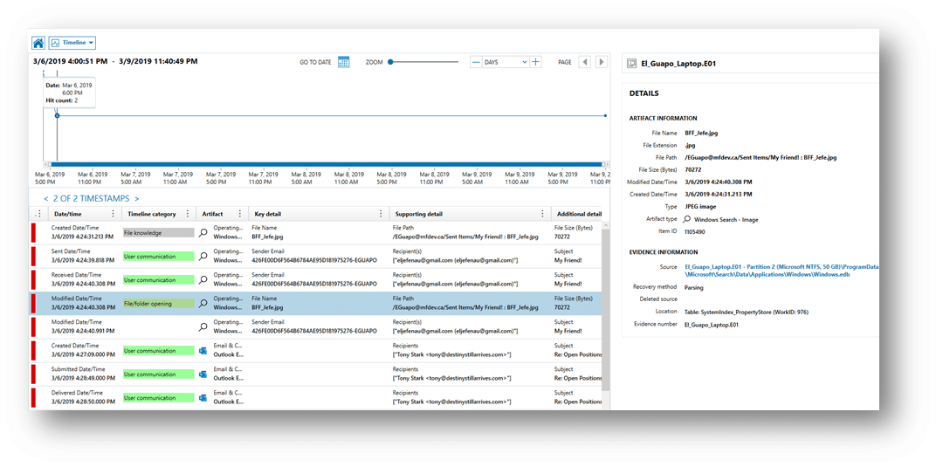
Task: Click the evidence icon beside El_Guapo_Laptop.E01 title
Action: pos(631,65)
